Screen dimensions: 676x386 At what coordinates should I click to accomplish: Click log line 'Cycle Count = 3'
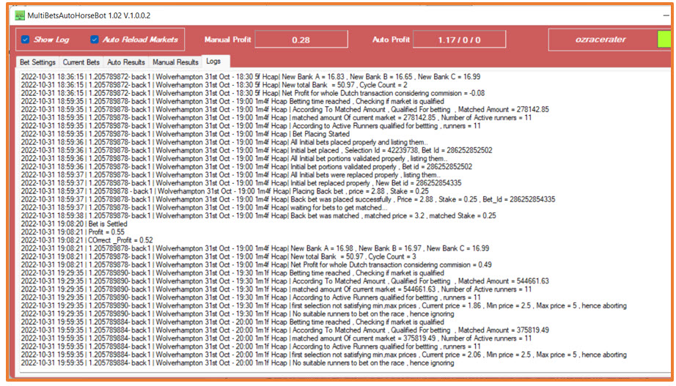point(218,256)
